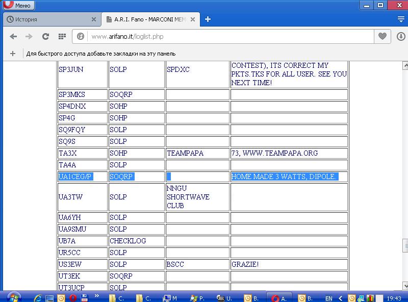Add page to bookmarks with heart icon
This screenshot has width=408, height=302.
(x=382, y=37)
